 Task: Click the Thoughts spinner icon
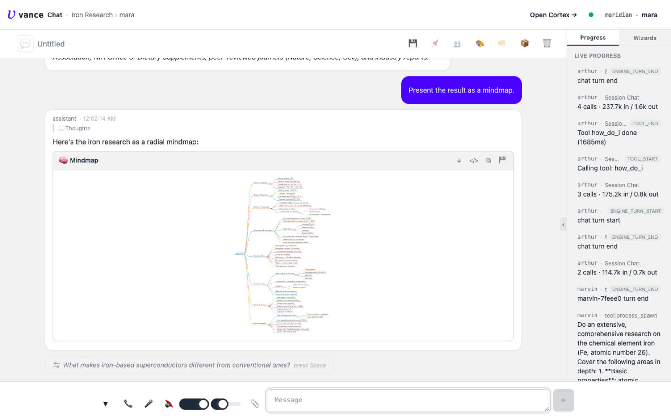[62, 128]
